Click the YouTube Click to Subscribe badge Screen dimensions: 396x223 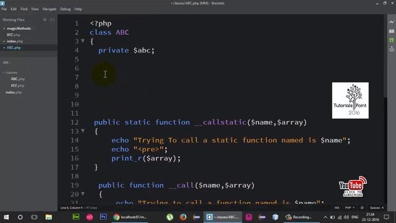tap(353, 186)
